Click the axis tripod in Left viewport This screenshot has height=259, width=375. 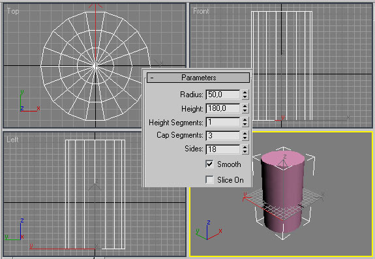point(15,229)
